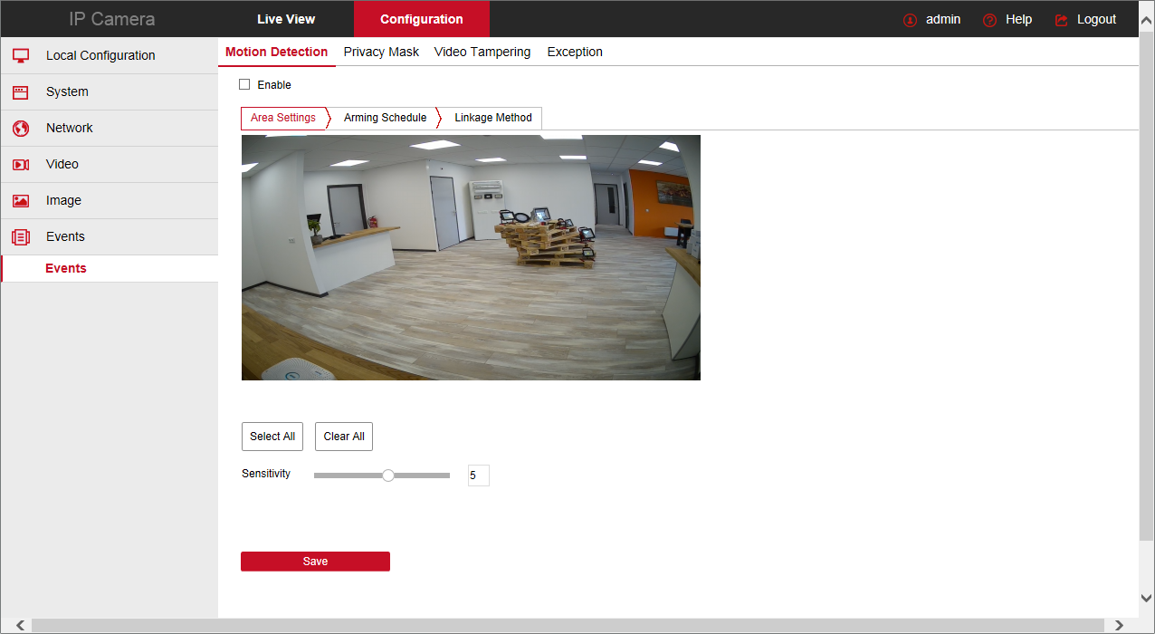Switch to Exception tab
Screen dimensions: 1155x634
click(x=575, y=52)
